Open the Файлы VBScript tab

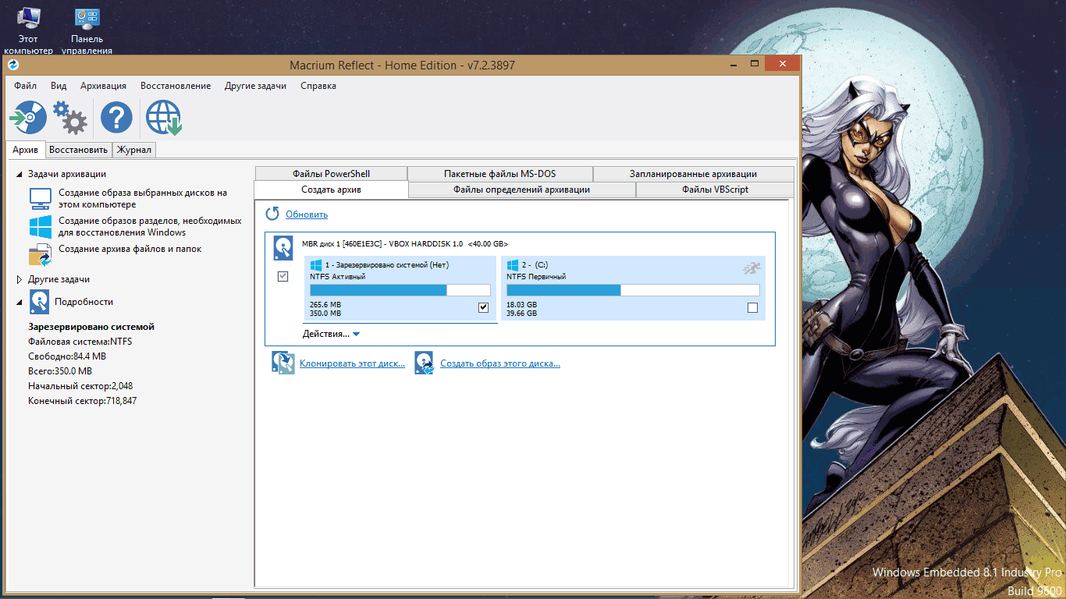click(x=715, y=190)
